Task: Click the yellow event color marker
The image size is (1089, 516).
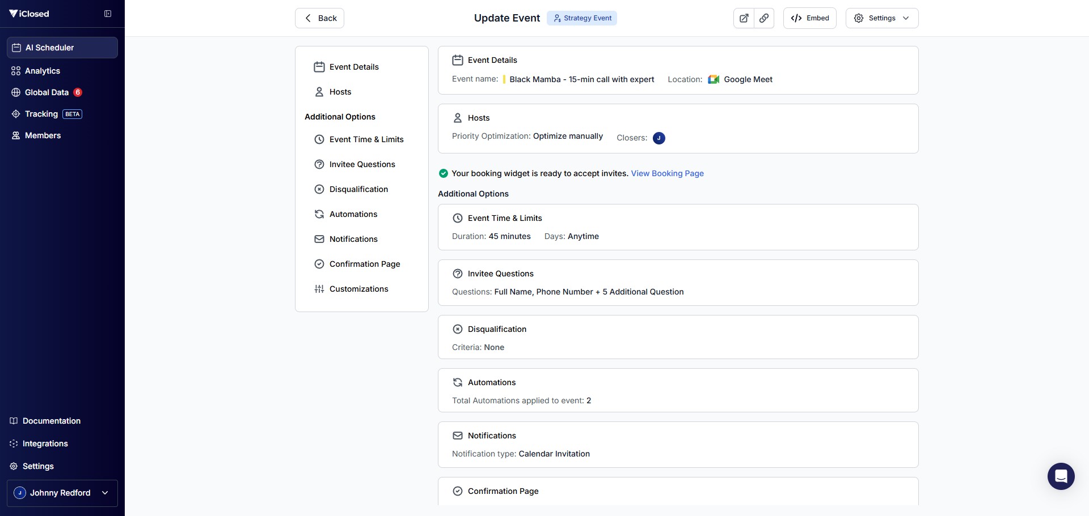Action: [x=504, y=79]
